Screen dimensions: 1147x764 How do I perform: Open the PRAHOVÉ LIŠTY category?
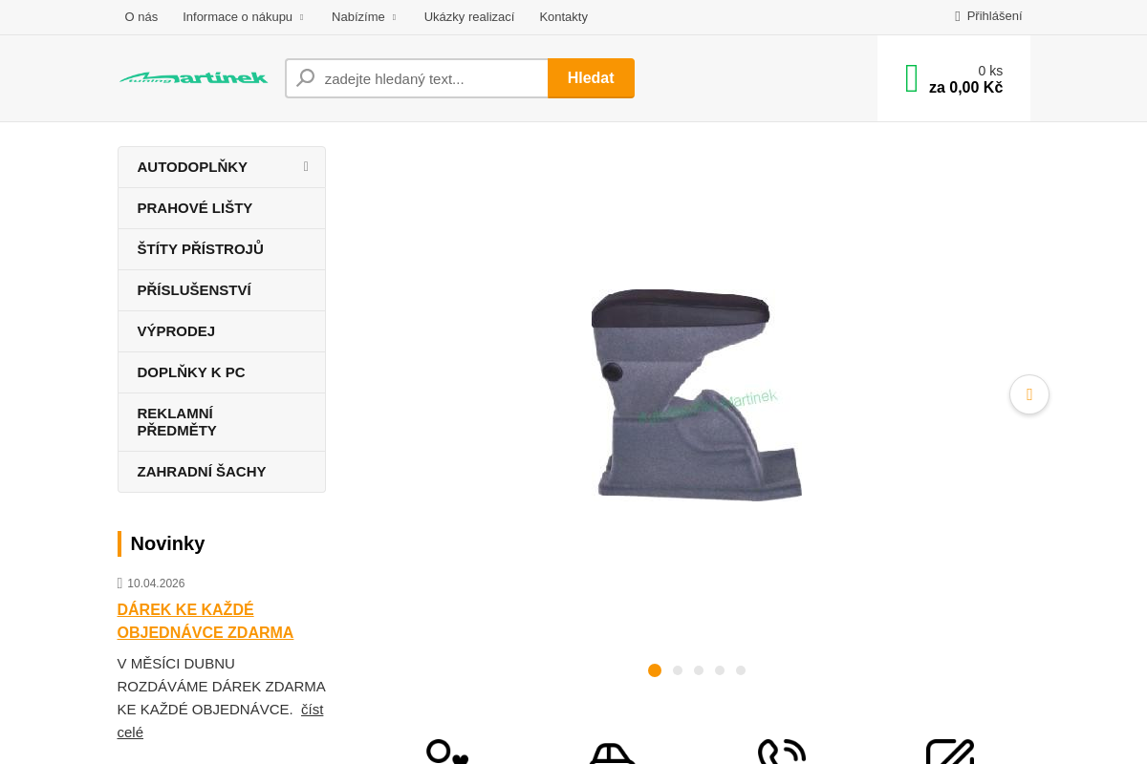[x=195, y=208]
